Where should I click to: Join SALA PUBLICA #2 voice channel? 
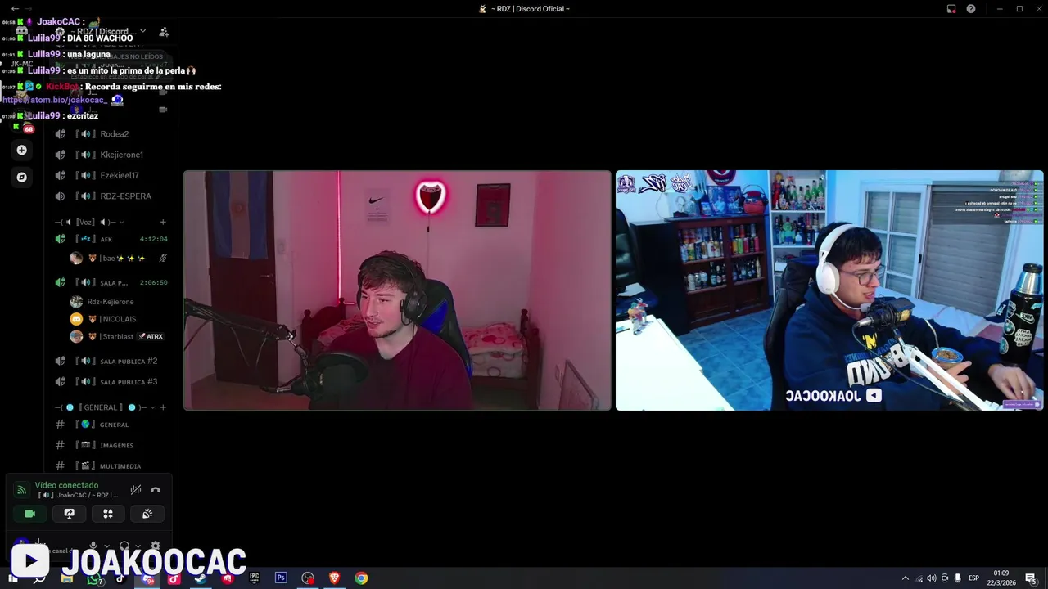tap(111, 361)
